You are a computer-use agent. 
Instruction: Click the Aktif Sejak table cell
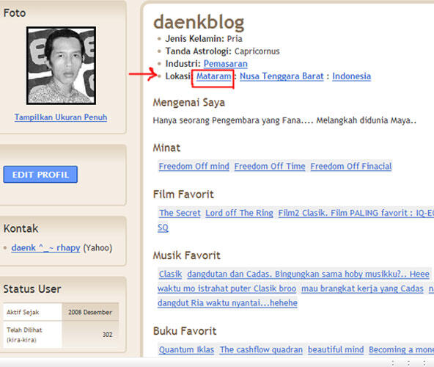click(x=32, y=312)
